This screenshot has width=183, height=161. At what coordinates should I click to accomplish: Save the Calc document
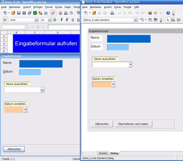pos(19,13)
